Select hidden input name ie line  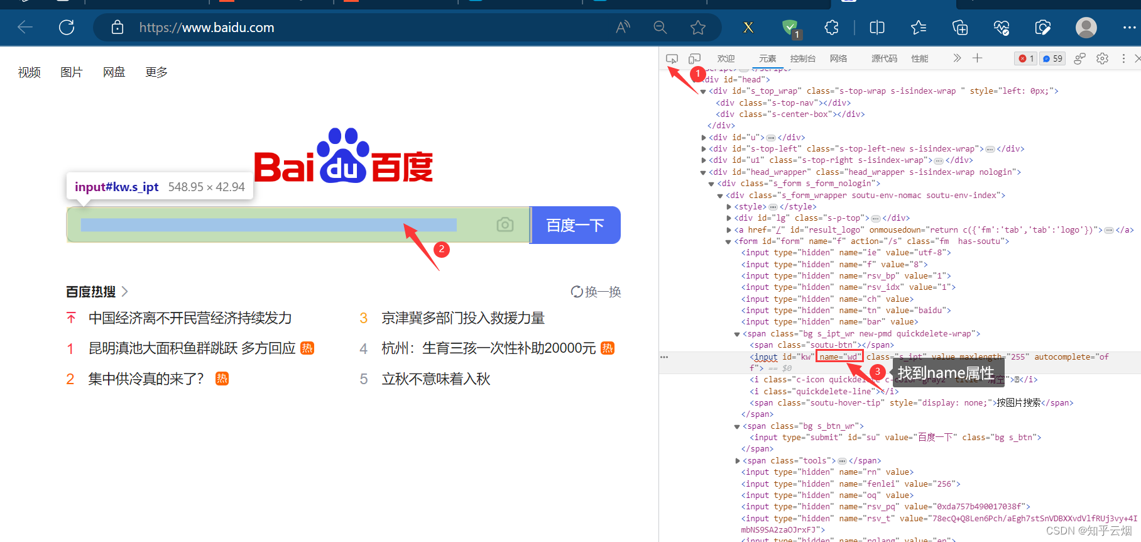(x=846, y=253)
